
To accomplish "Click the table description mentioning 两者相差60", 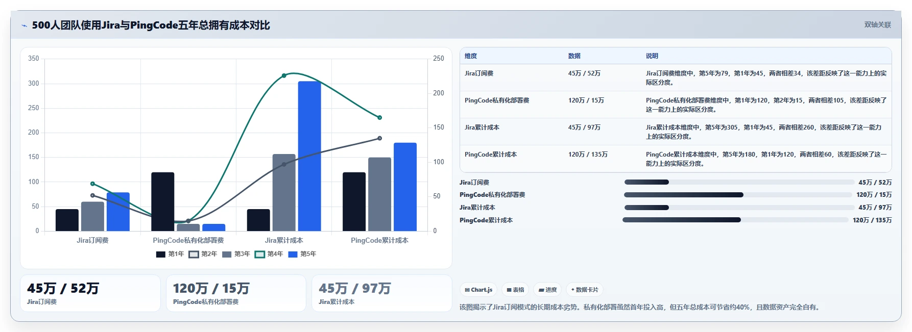I will coord(766,159).
